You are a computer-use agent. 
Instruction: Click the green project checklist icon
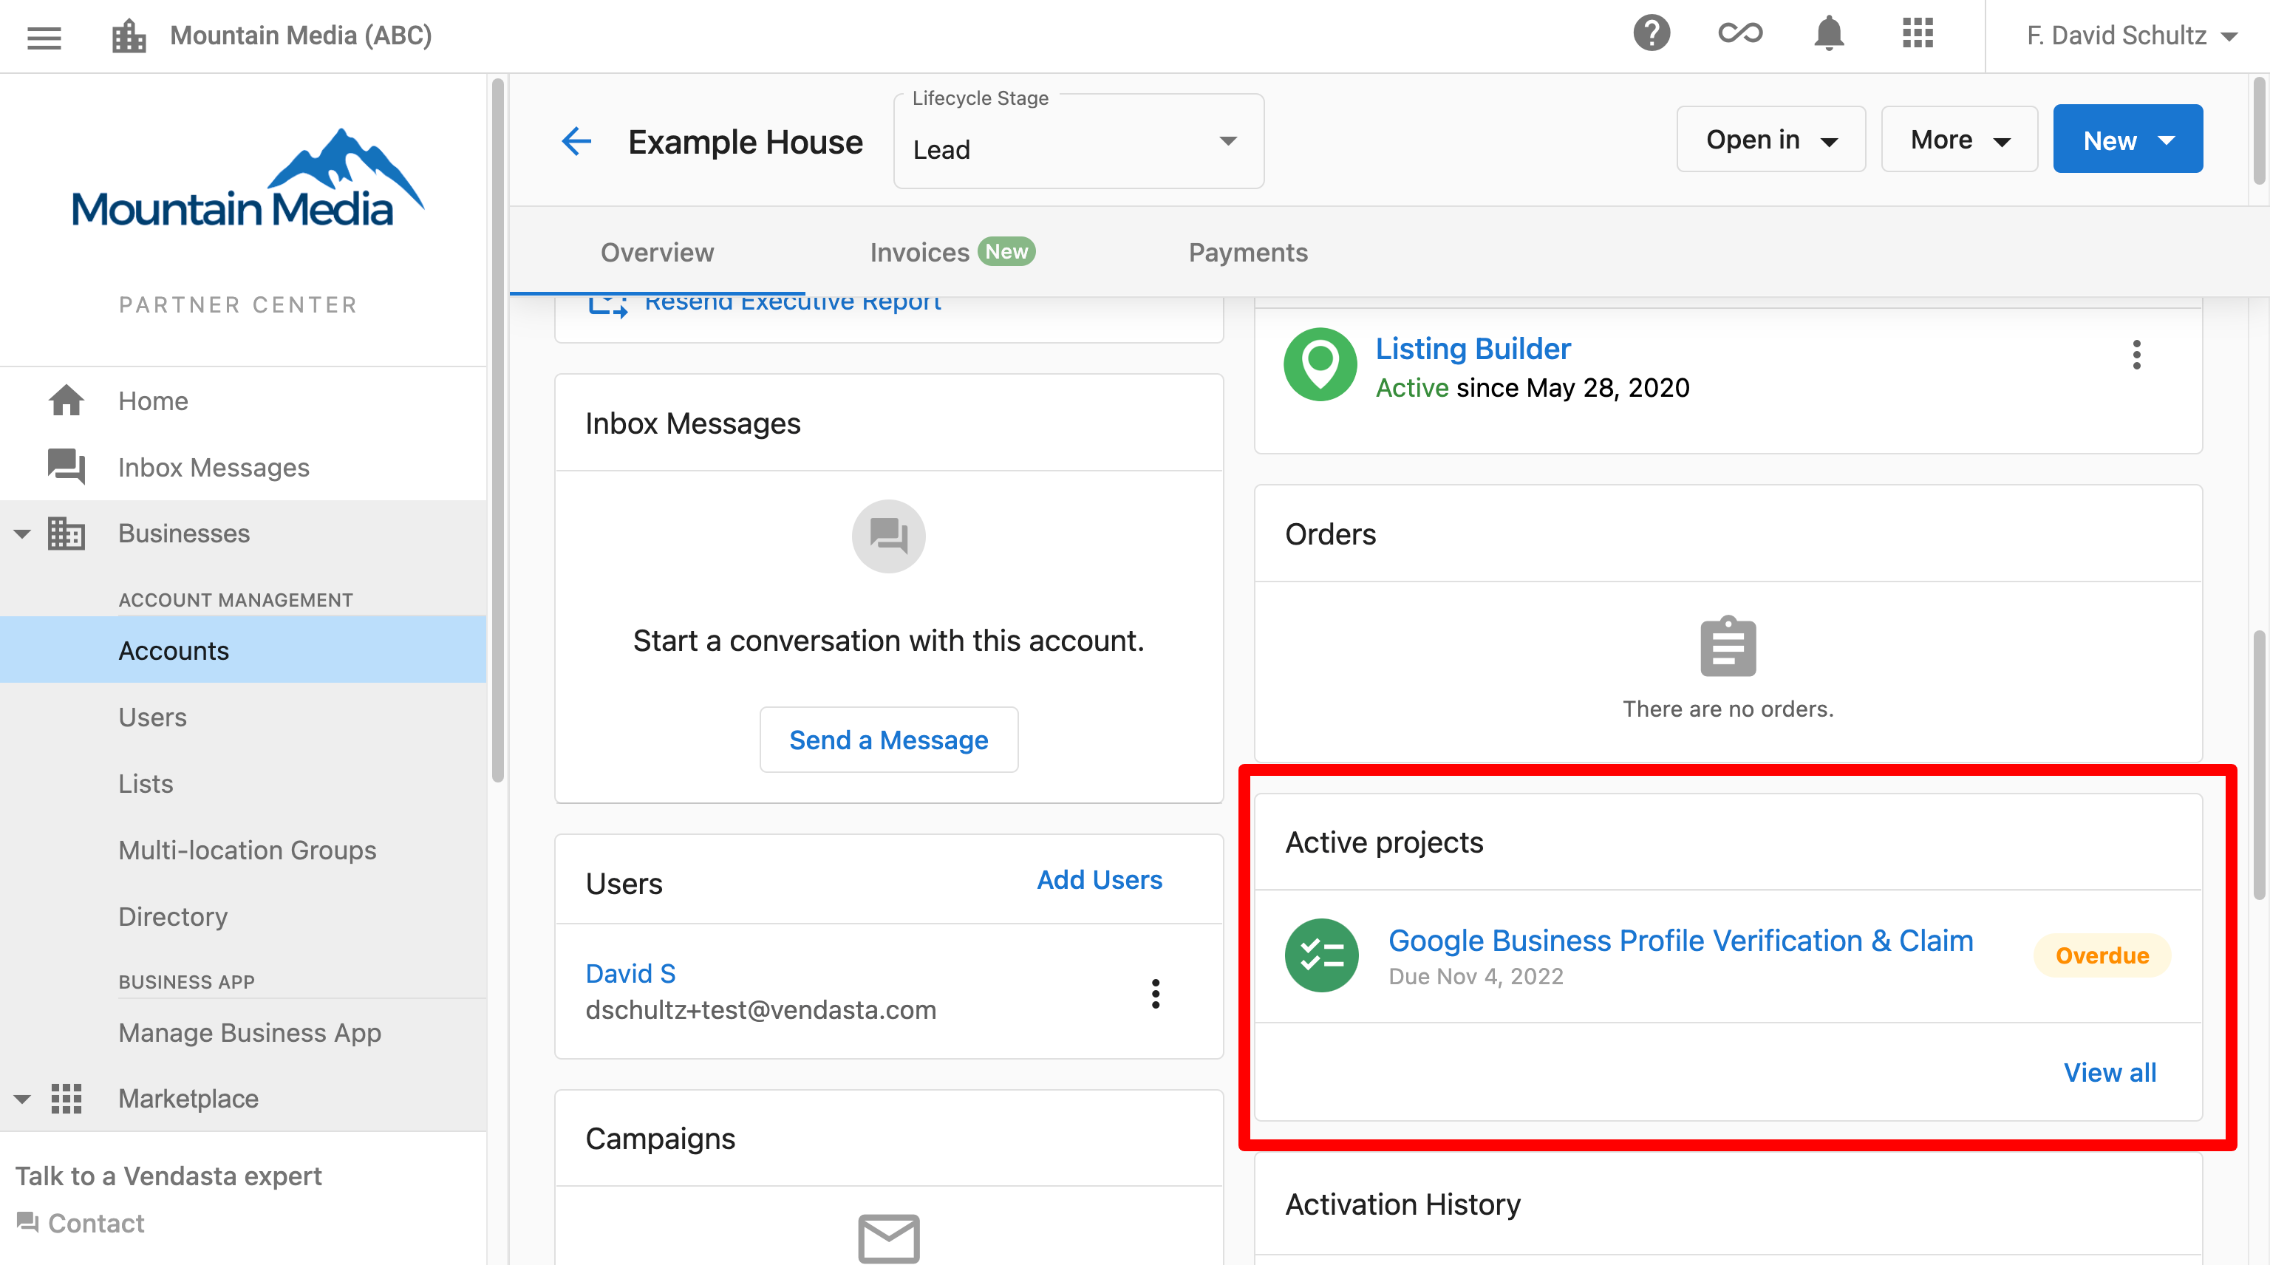1322,956
